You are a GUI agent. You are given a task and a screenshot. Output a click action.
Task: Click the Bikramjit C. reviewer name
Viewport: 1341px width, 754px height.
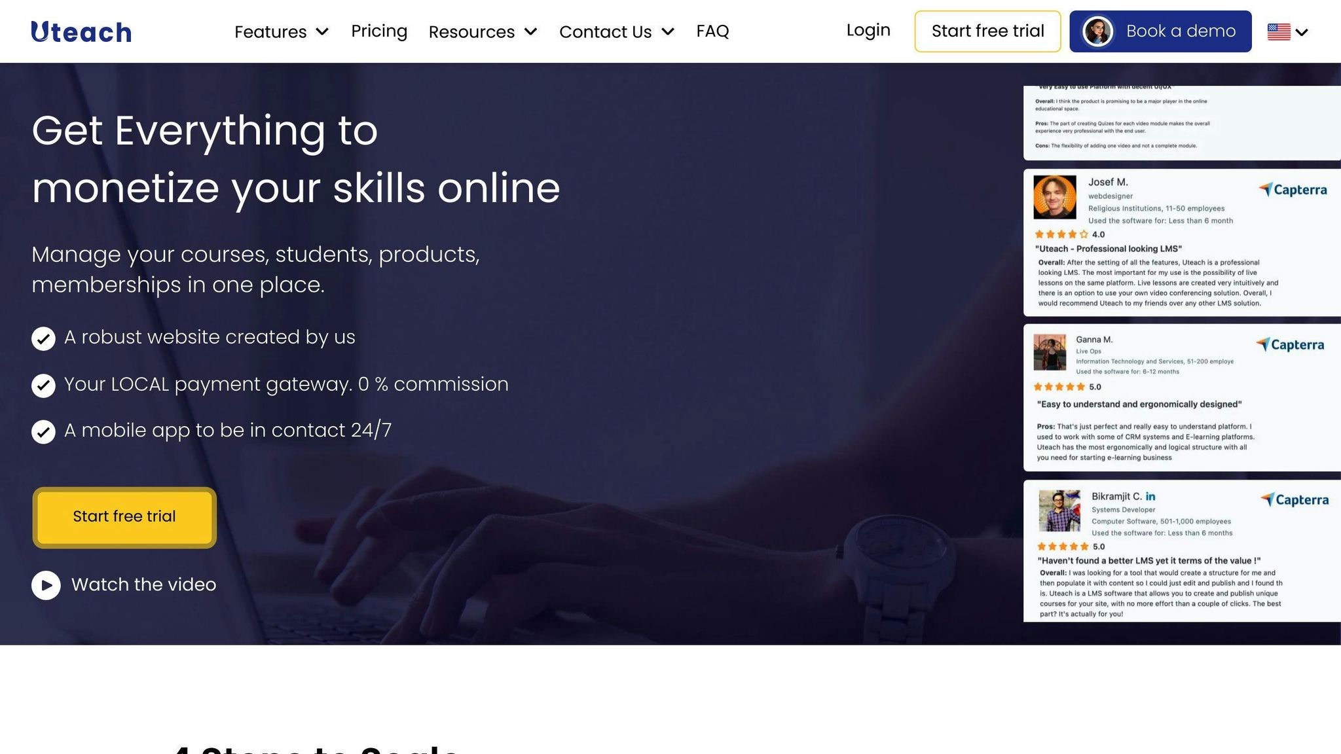tap(1116, 497)
